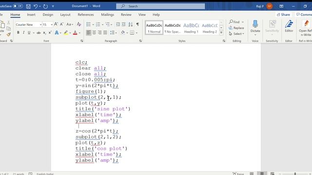Click the Sort icon

pos(131,24)
